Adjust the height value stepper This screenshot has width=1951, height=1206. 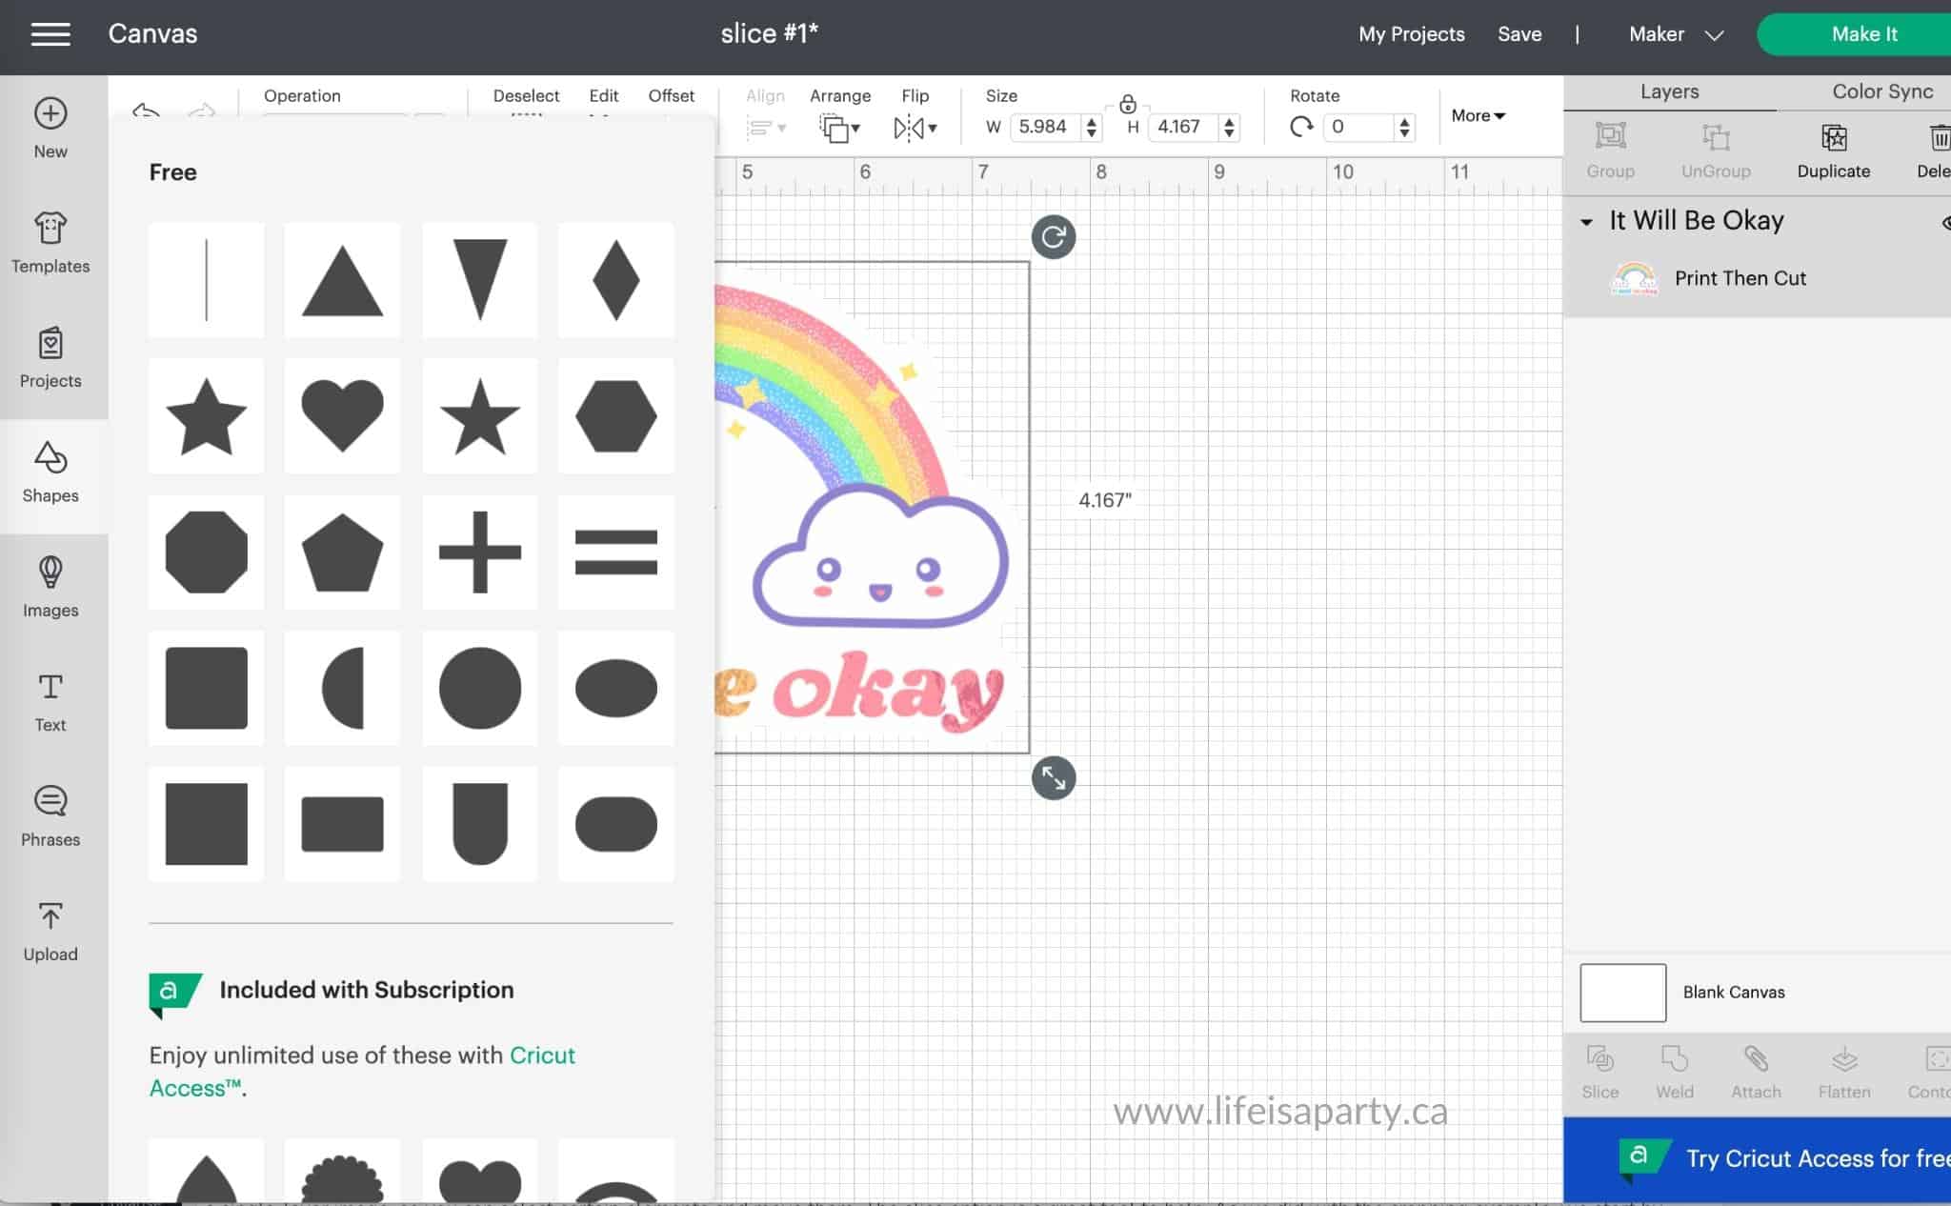pyautogui.click(x=1229, y=127)
